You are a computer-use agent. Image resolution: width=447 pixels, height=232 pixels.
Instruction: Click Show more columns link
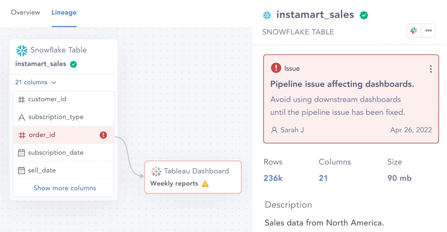coord(65,188)
